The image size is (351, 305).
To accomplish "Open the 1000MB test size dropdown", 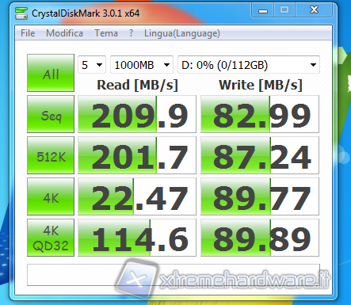I will tap(142, 65).
